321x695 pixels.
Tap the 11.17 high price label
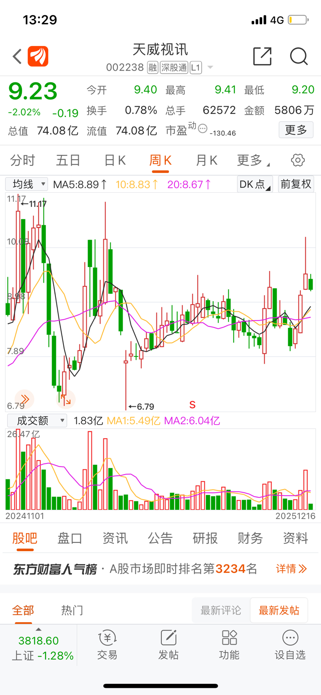click(33, 204)
